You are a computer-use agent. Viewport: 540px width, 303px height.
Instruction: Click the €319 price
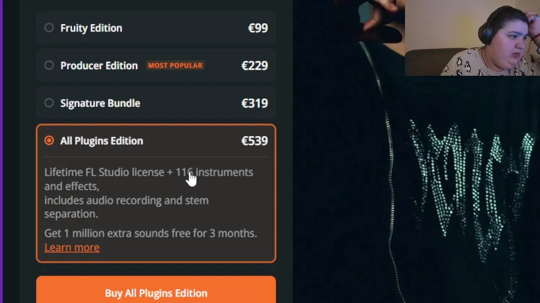pos(254,103)
